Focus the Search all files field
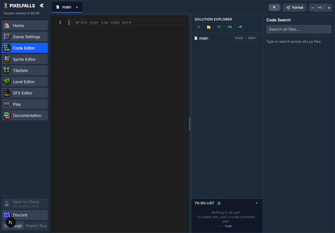This screenshot has width=335, height=233. click(299, 29)
